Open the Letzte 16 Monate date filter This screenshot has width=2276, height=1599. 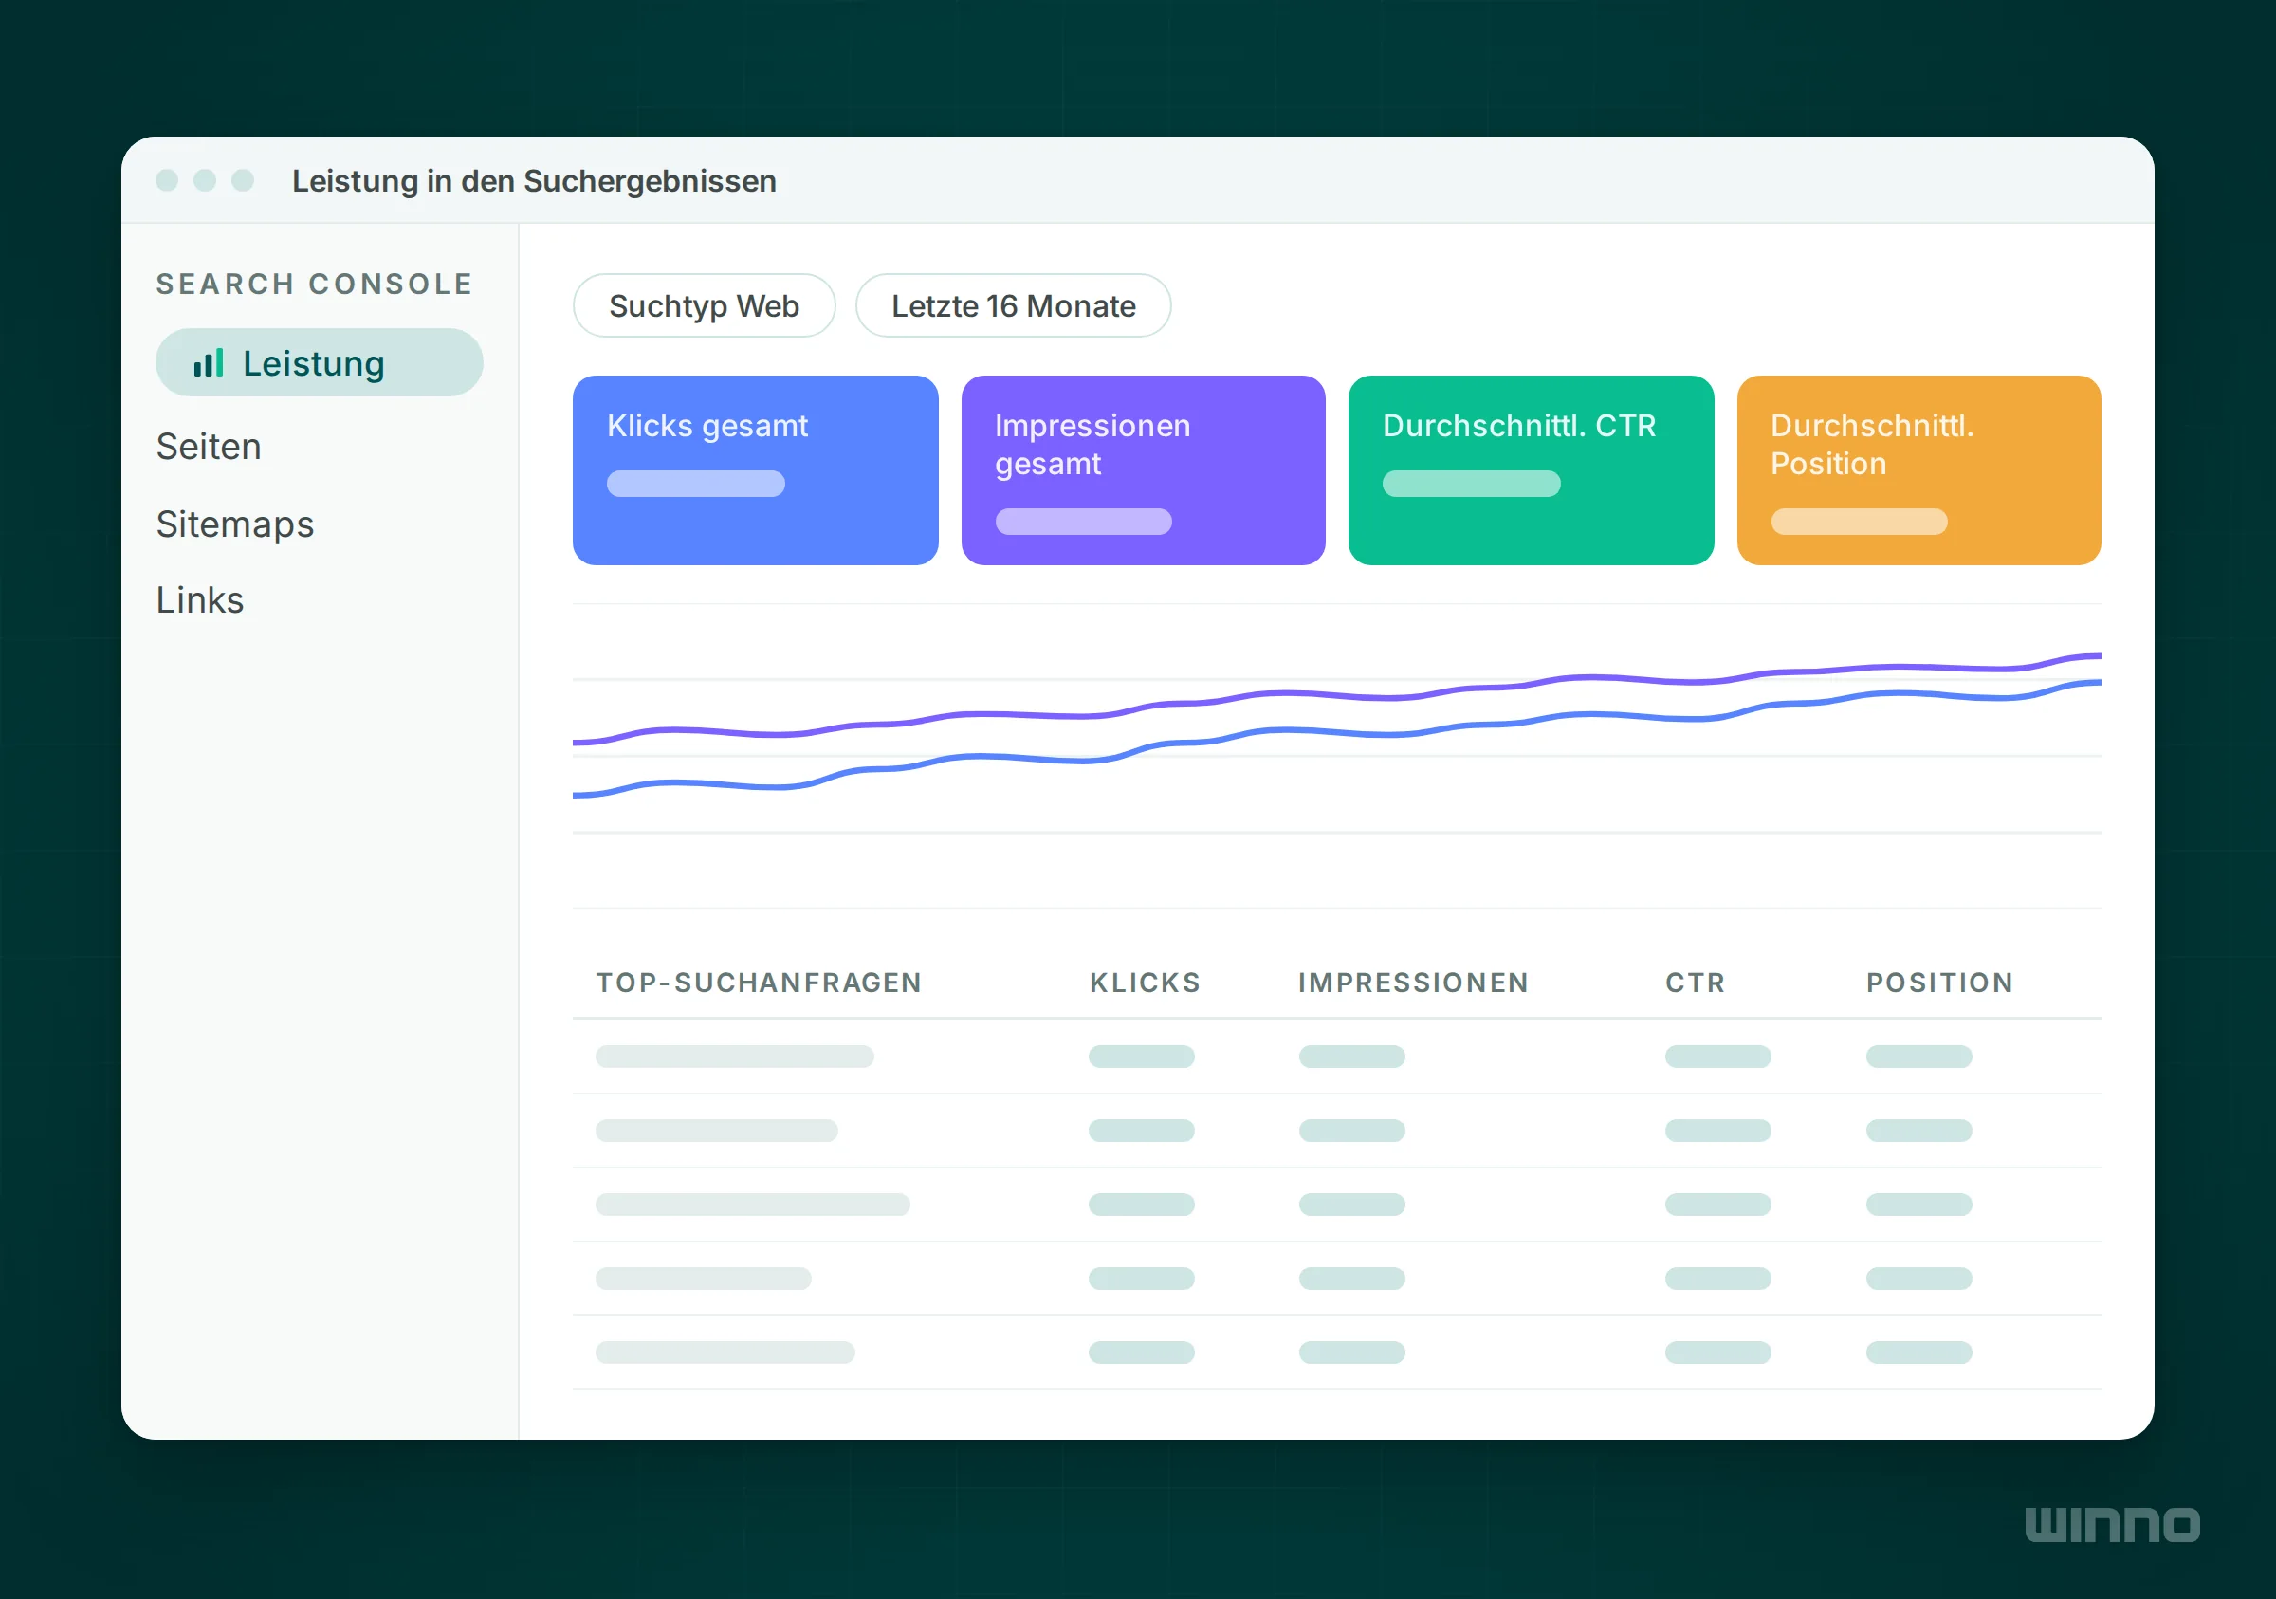[x=1013, y=305]
